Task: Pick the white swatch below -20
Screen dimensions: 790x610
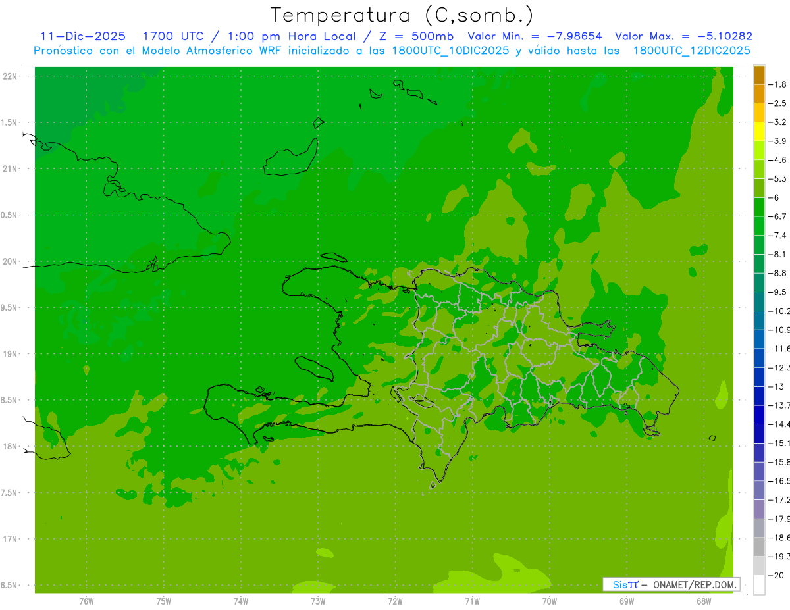Action: (759, 585)
